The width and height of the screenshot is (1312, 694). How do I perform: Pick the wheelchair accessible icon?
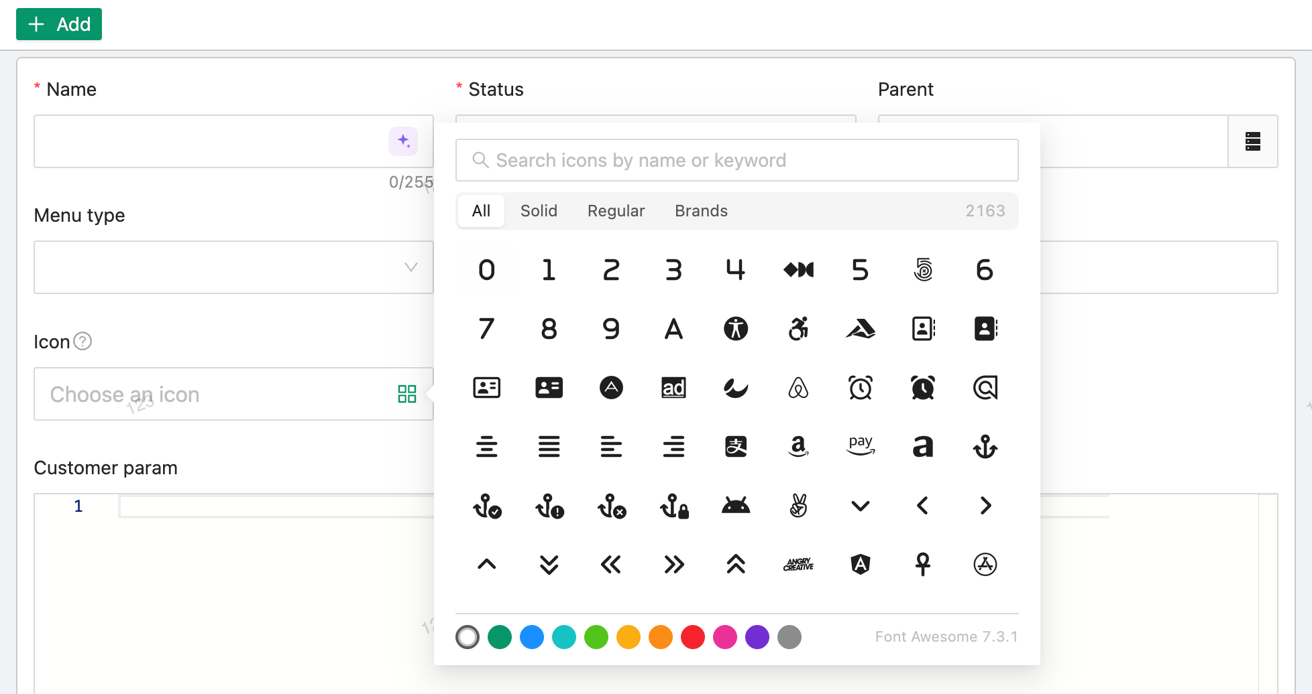(x=798, y=329)
